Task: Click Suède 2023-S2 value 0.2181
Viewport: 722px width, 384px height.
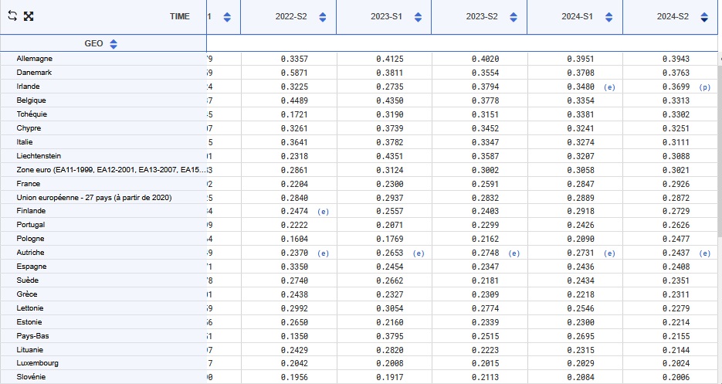Action: coord(486,280)
